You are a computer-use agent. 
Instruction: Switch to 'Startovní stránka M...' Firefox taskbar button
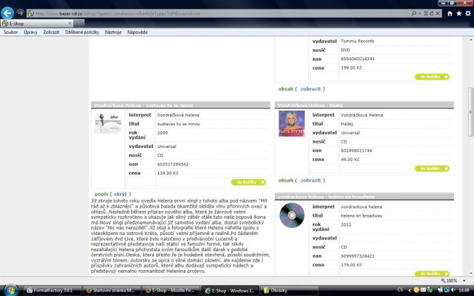pyautogui.click(x=112, y=290)
